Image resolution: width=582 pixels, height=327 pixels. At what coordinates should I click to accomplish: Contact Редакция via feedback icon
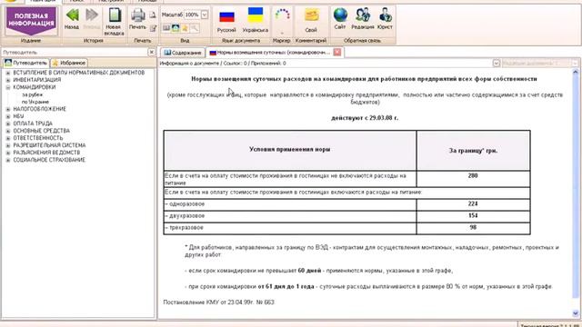coord(362,18)
